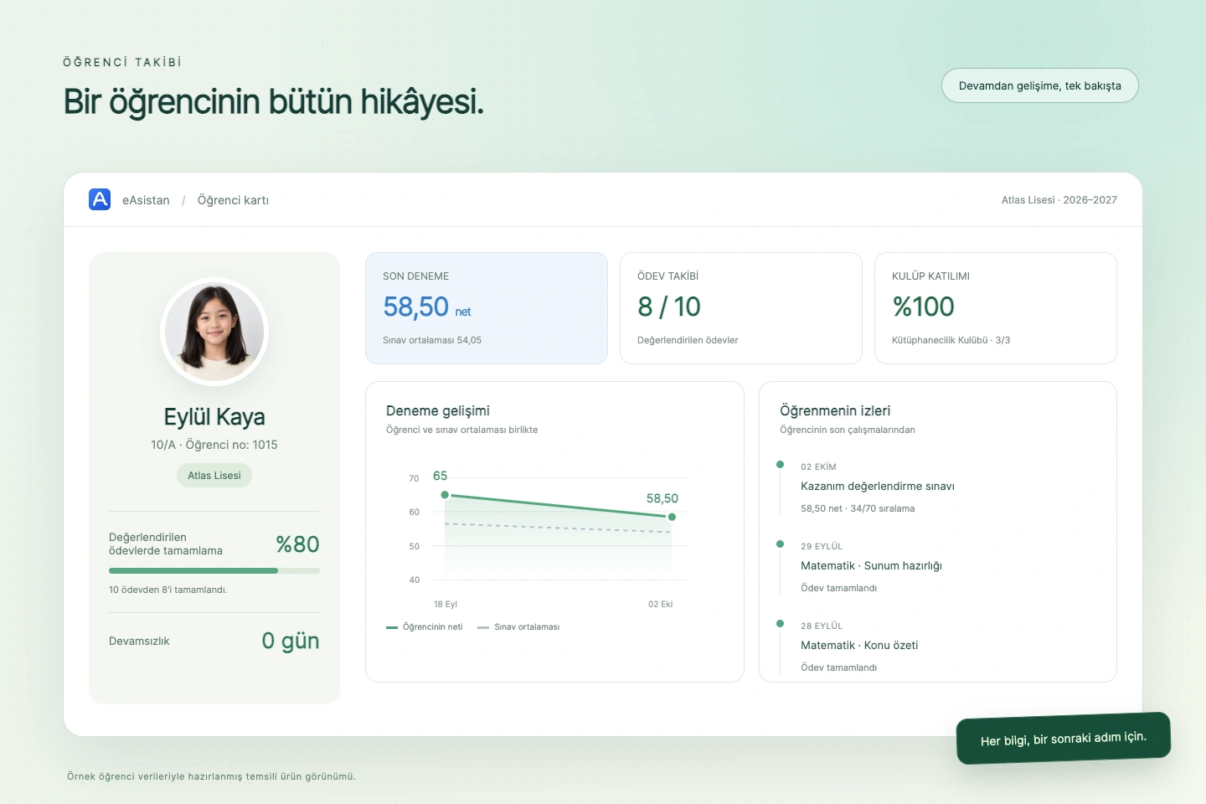Open the Matematik · Sunum hazırlığı entry
This screenshot has height=804, width=1206.
click(871, 565)
